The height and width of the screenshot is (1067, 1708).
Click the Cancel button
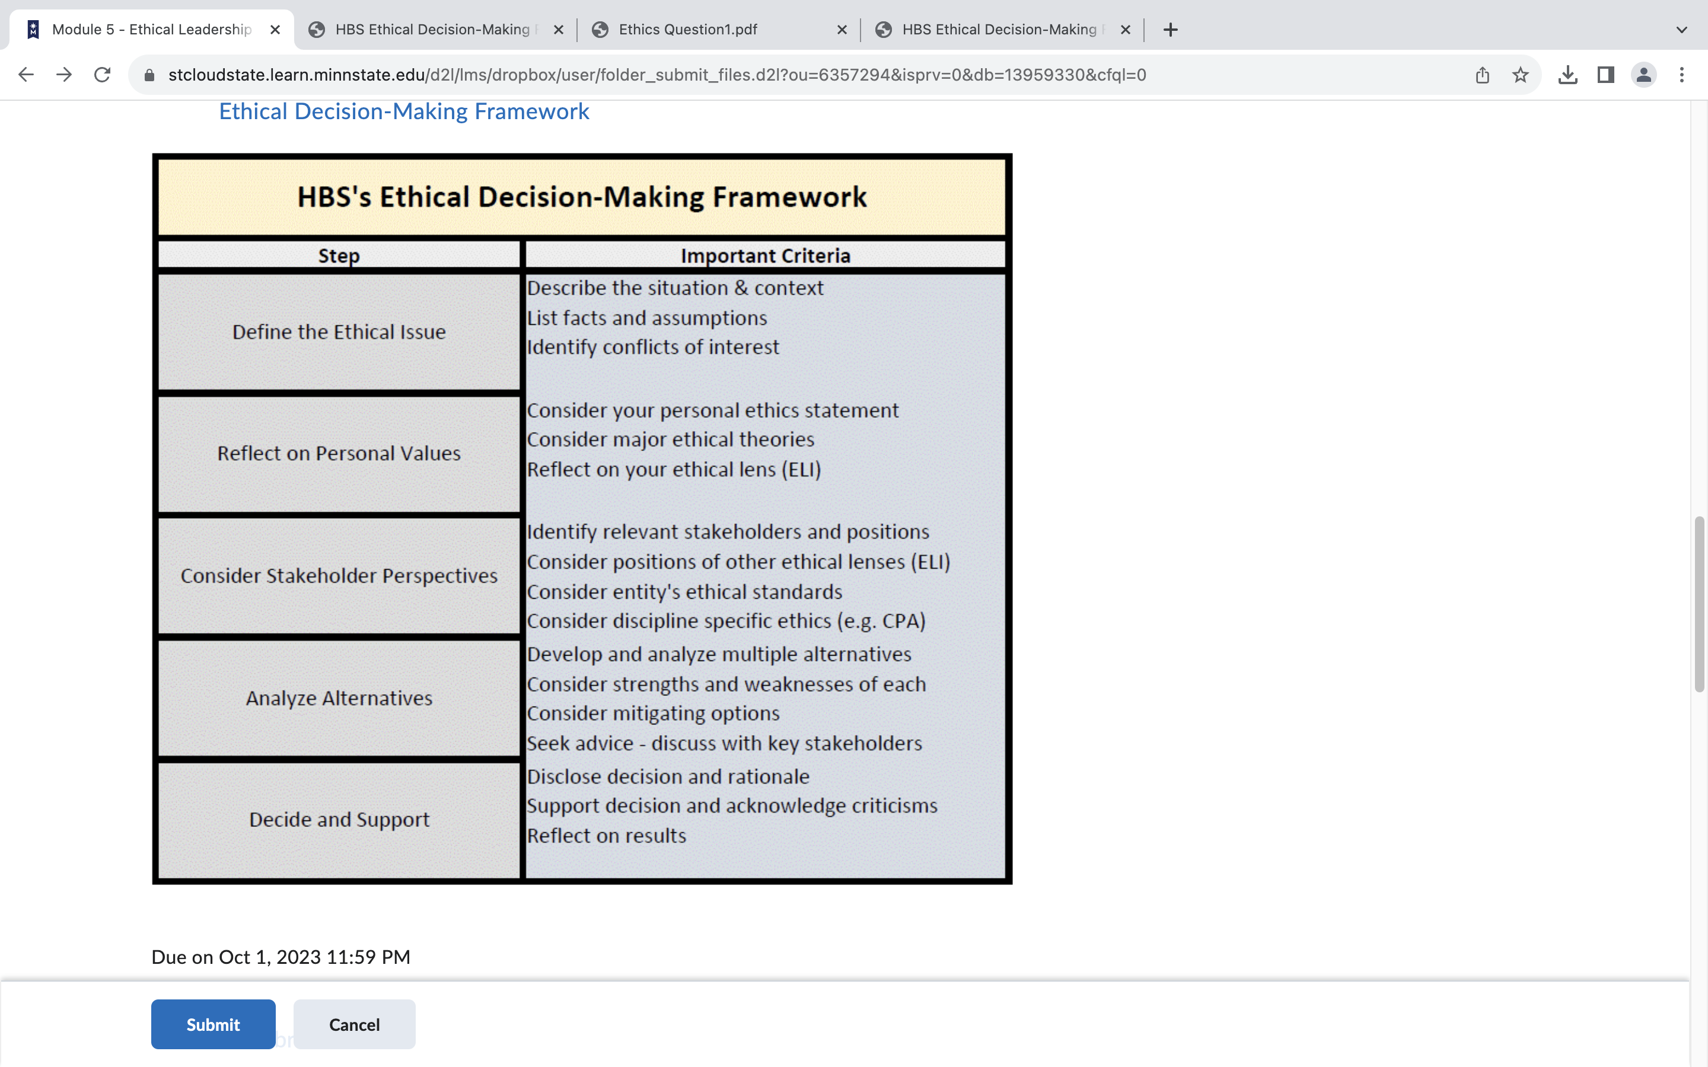(x=353, y=1024)
